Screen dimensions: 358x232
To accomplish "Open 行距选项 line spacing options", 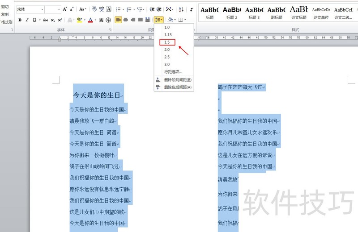I will pos(174,72).
